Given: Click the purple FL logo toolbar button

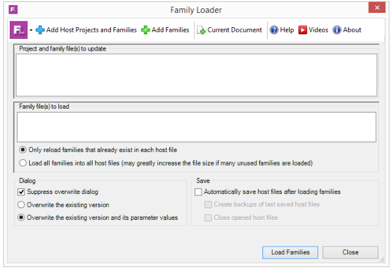Looking at the screenshot, I should tap(19, 30).
